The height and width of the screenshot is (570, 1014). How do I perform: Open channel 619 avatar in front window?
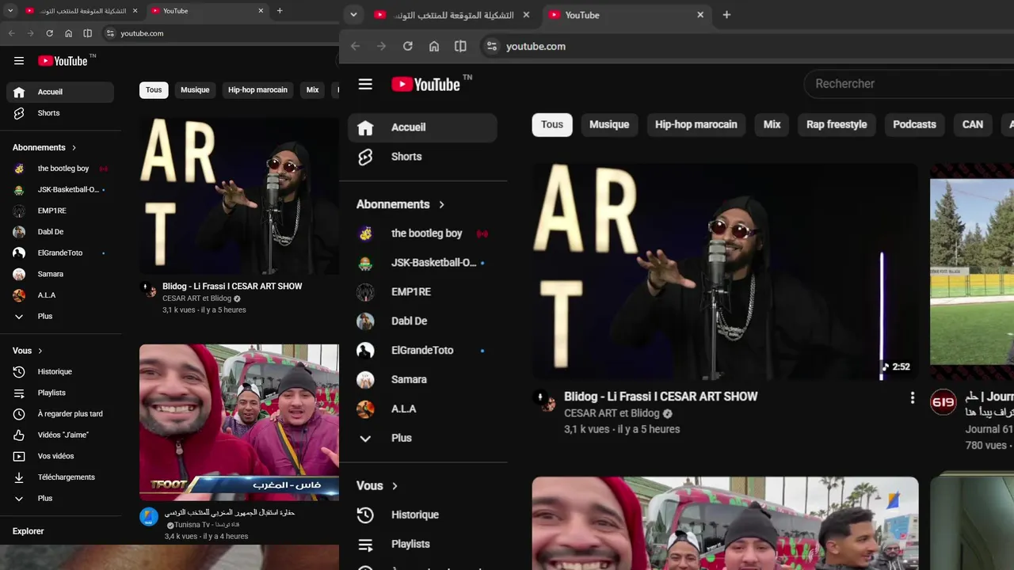[943, 402]
